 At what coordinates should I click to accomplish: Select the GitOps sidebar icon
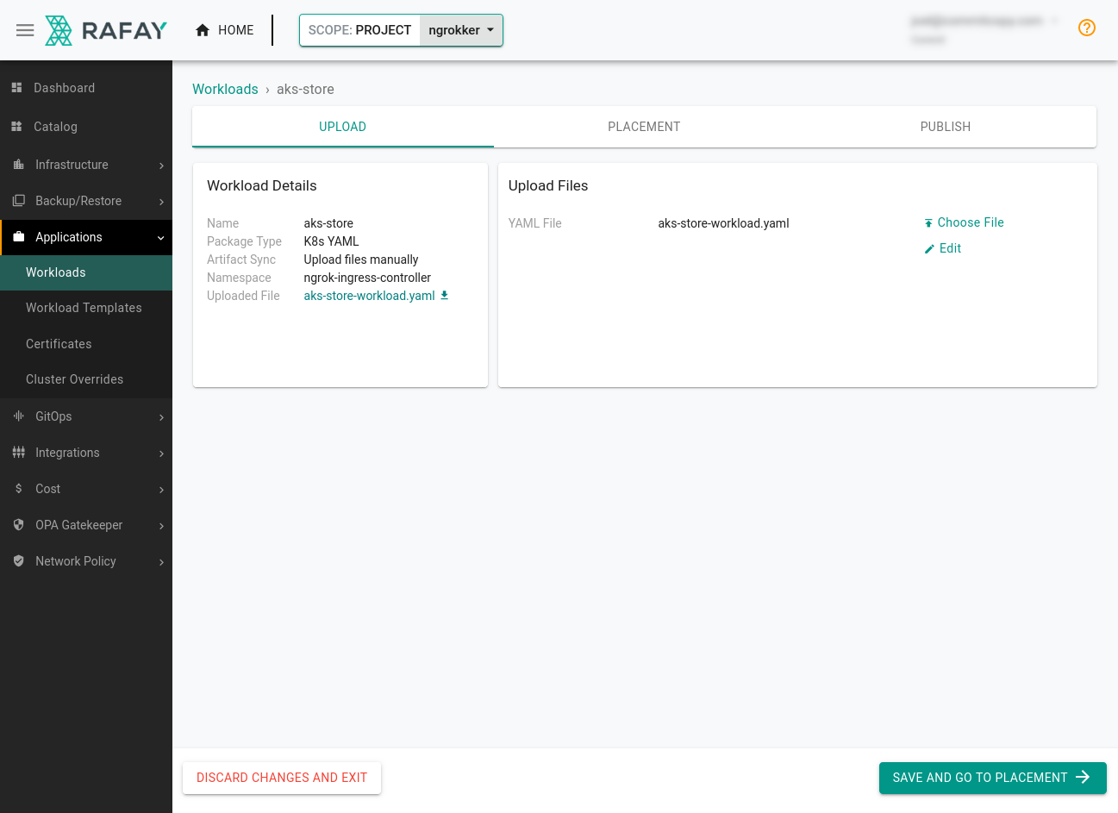click(x=18, y=416)
